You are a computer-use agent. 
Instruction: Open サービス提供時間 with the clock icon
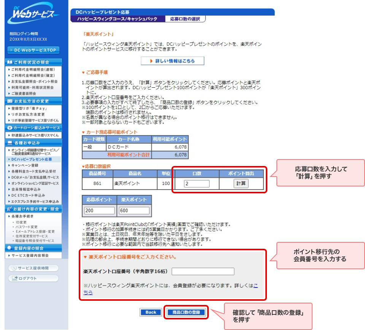click(33, 268)
